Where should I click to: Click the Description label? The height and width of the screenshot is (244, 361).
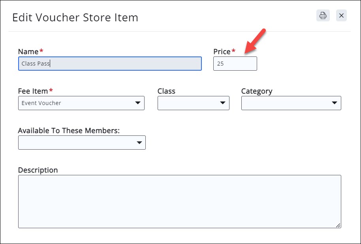tap(38, 170)
